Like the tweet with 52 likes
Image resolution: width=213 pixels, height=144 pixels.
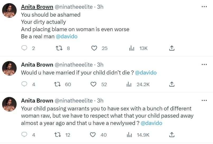point(93,84)
